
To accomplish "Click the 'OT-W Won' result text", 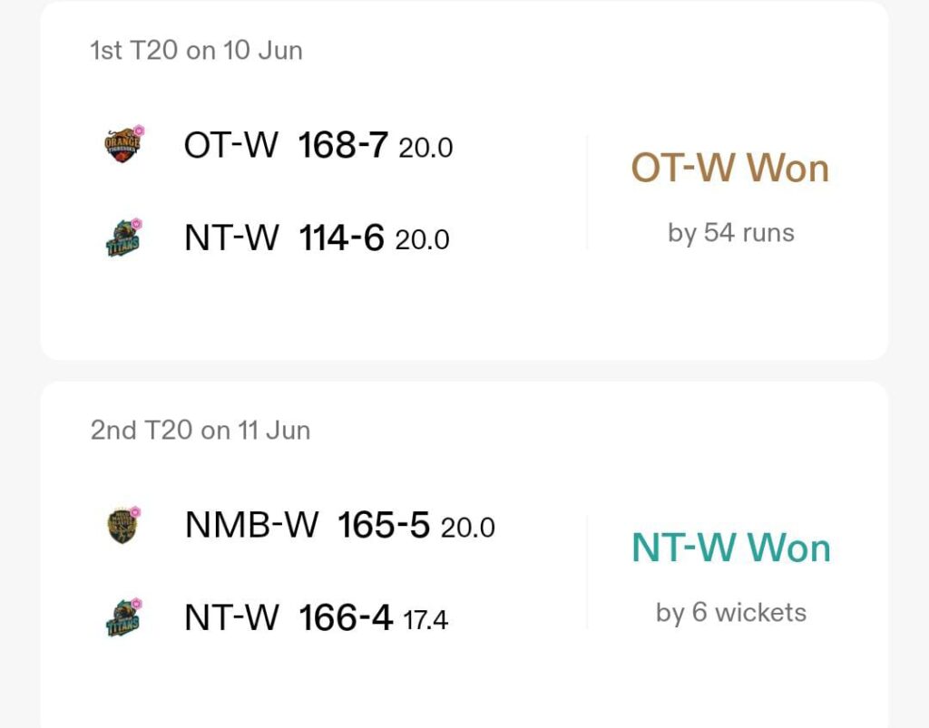I will pos(730,168).
